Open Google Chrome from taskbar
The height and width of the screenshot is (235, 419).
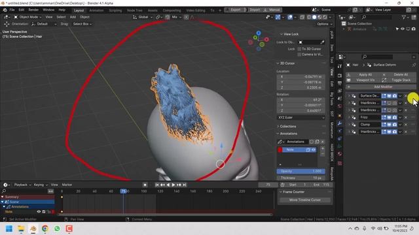tap(45, 228)
